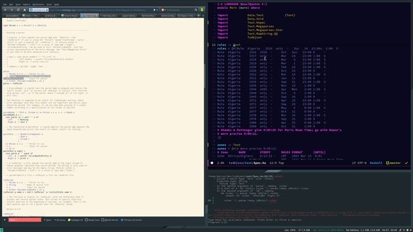Click the modeline status circle icon
This screenshot has width=413, height=232.
(x=212, y=163)
